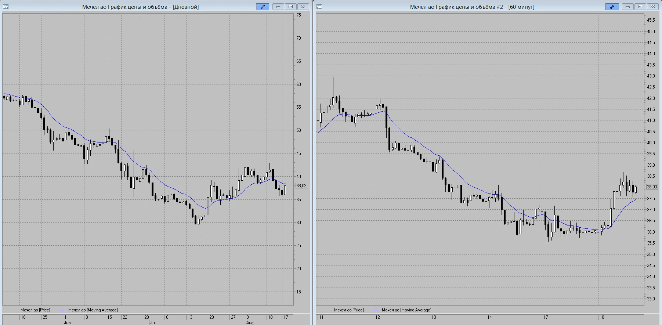Image resolution: width=662 pixels, height=325 pixels.
Task: Click the price level '75' on the daily chart scale
Action: click(x=299, y=15)
